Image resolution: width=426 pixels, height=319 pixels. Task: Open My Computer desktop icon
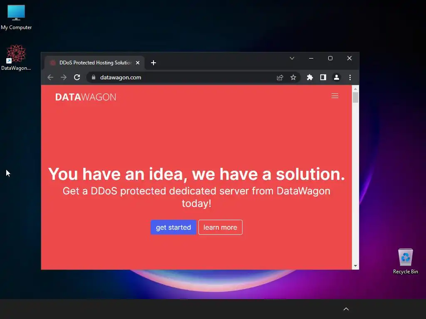tap(16, 17)
